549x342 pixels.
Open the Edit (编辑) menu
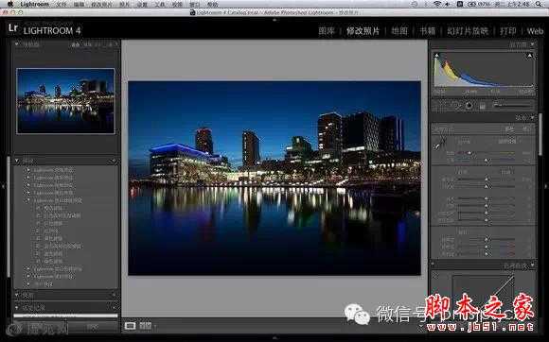[80, 4]
